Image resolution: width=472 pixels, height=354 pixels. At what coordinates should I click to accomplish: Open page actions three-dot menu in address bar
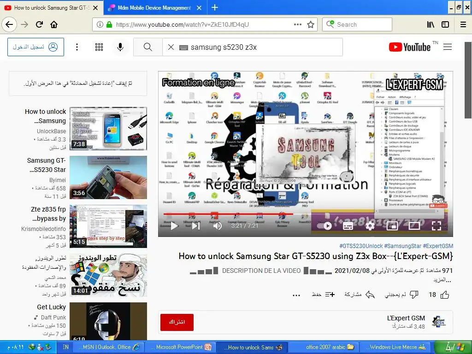tap(297, 24)
